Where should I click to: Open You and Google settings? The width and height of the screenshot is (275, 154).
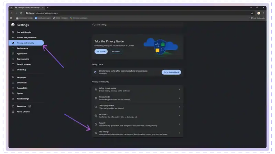click(24, 32)
